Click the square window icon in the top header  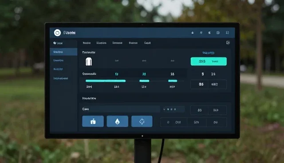(x=218, y=33)
